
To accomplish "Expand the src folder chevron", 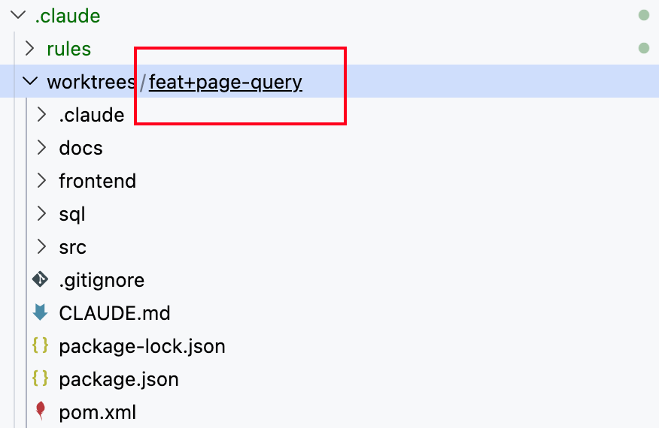I will [x=41, y=247].
